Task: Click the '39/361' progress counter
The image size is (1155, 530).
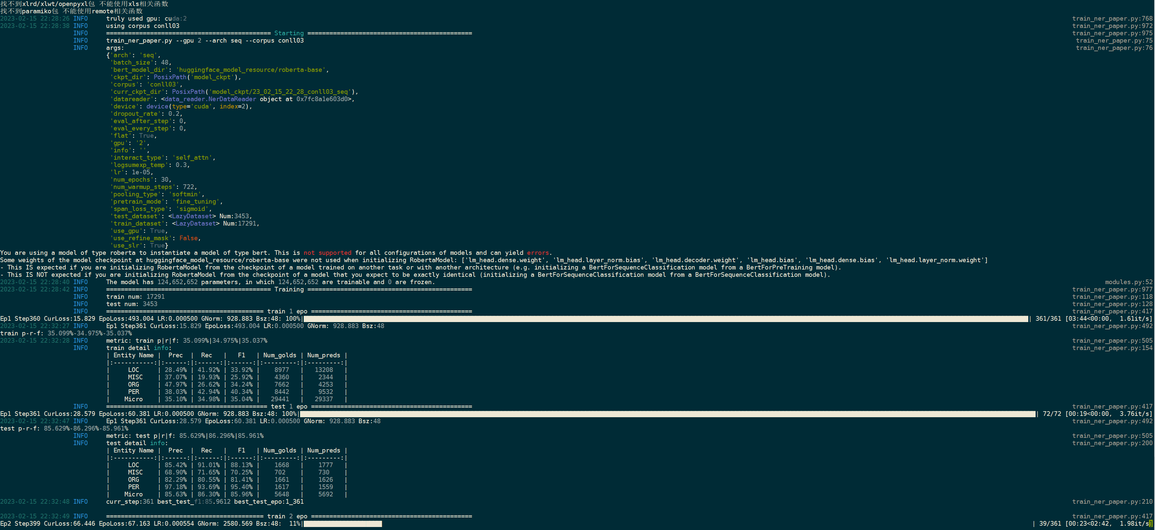Action: [1050, 524]
